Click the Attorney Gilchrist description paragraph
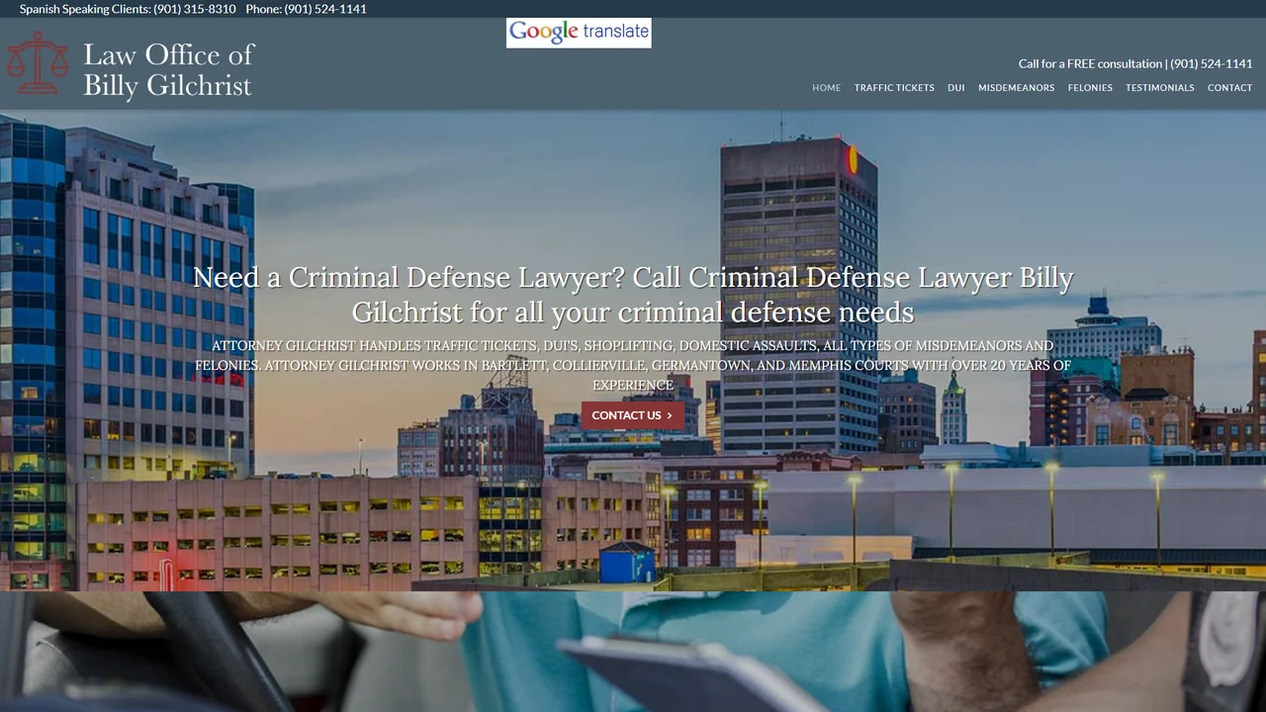Viewport: 1266px width, 712px height. (633, 365)
